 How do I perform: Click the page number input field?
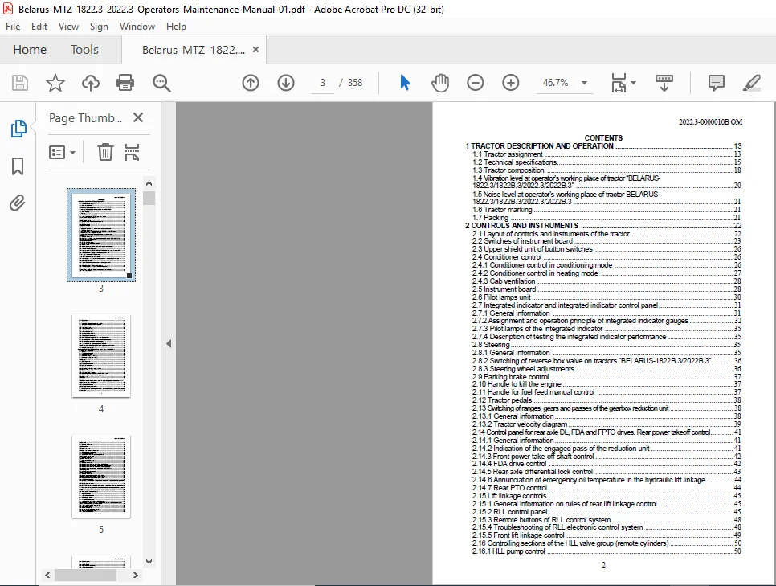click(x=323, y=83)
